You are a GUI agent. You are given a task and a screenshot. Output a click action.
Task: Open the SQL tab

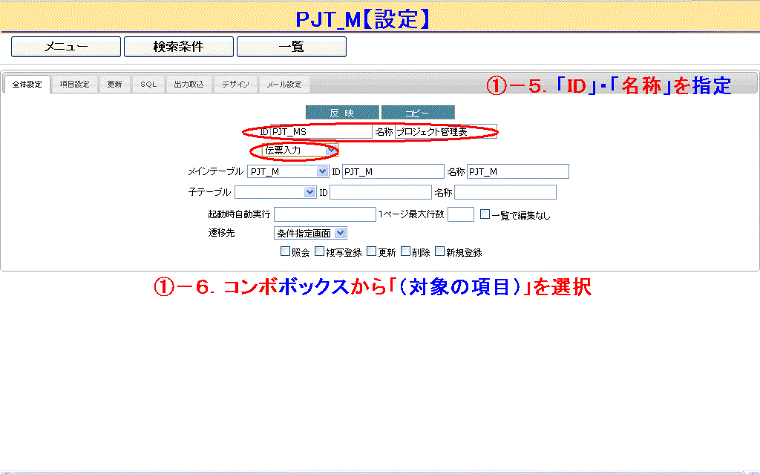tap(148, 85)
